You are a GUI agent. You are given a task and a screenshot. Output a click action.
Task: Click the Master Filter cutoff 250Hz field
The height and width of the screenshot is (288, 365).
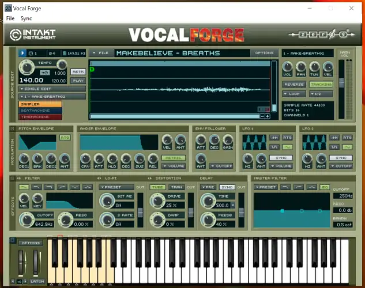[x=343, y=196]
